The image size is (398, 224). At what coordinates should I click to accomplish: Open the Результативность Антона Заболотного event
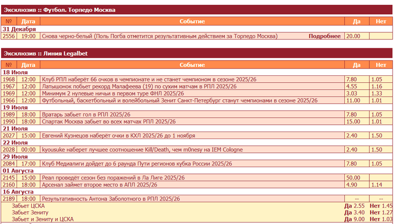pos(110,199)
